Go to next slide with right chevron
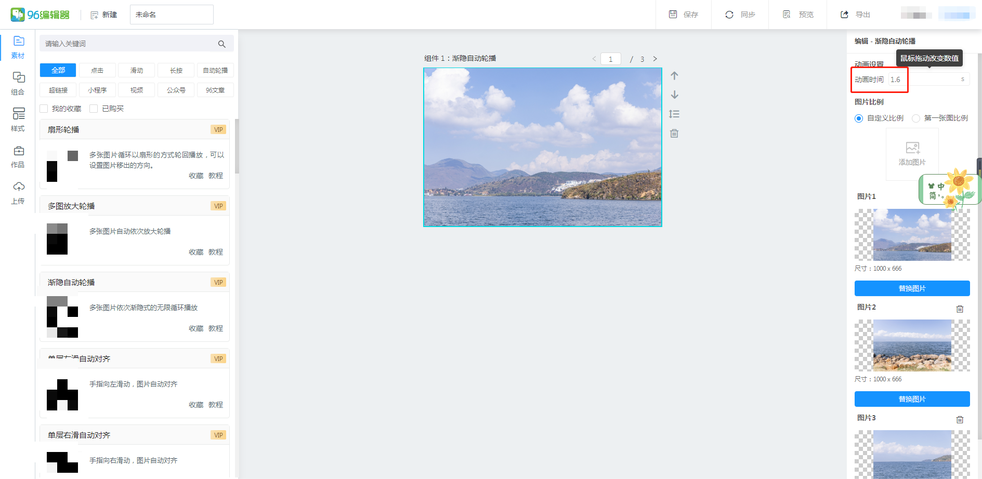 click(655, 59)
